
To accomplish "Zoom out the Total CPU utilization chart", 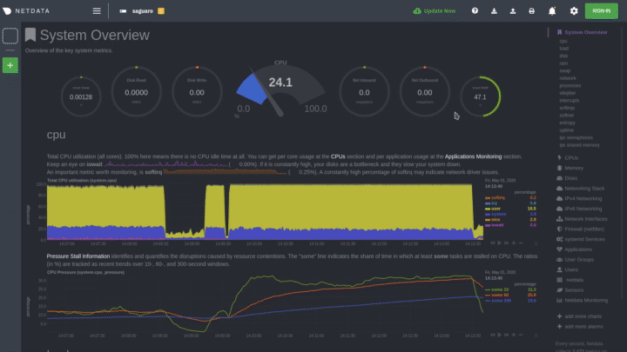I will (x=521, y=242).
